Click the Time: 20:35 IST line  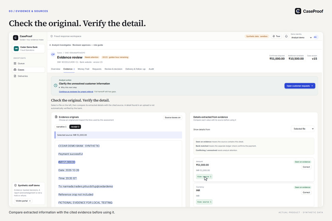click(68, 178)
